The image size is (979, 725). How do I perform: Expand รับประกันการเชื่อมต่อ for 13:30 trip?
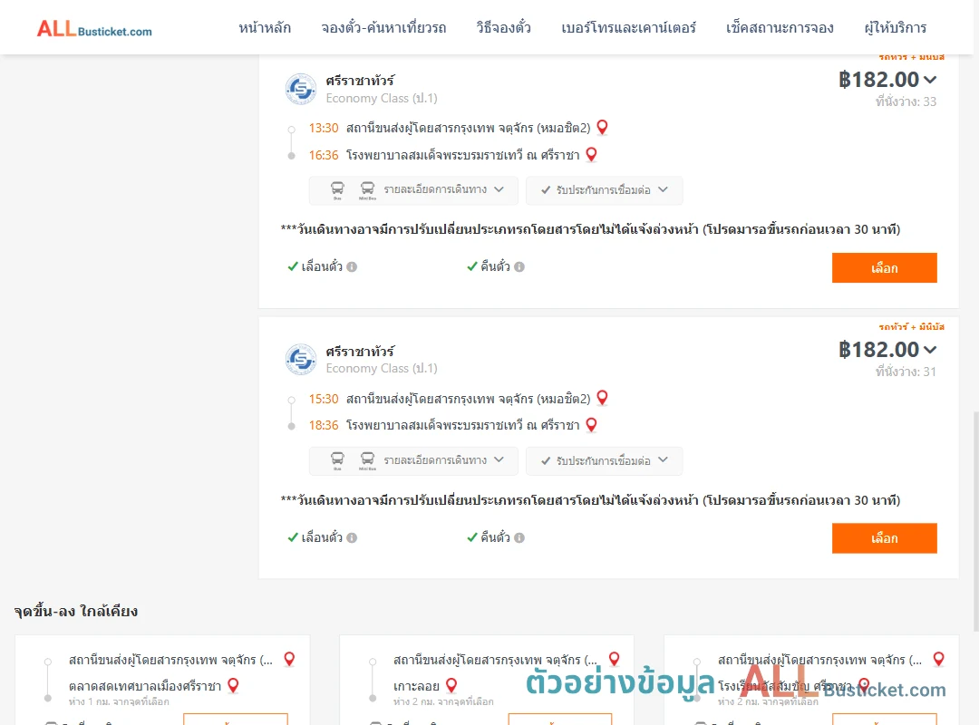[x=604, y=190]
